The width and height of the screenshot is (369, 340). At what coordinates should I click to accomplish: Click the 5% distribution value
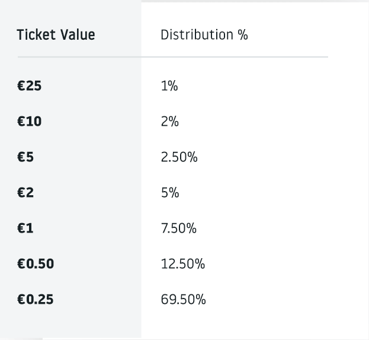(170, 193)
